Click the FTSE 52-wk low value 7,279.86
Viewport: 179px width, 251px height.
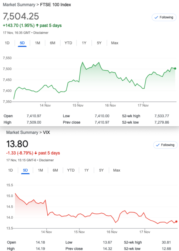pyautogui.click(x=162, y=122)
